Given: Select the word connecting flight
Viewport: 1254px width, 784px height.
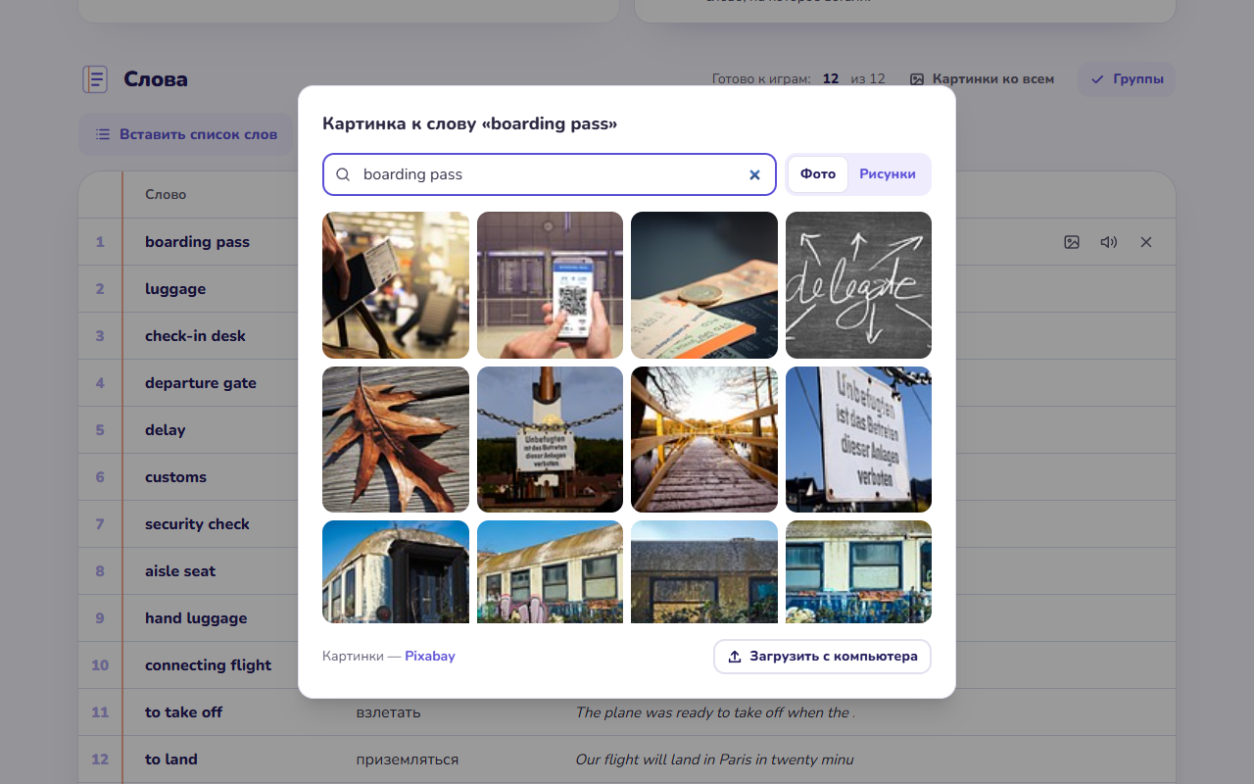Looking at the screenshot, I should click(x=208, y=665).
